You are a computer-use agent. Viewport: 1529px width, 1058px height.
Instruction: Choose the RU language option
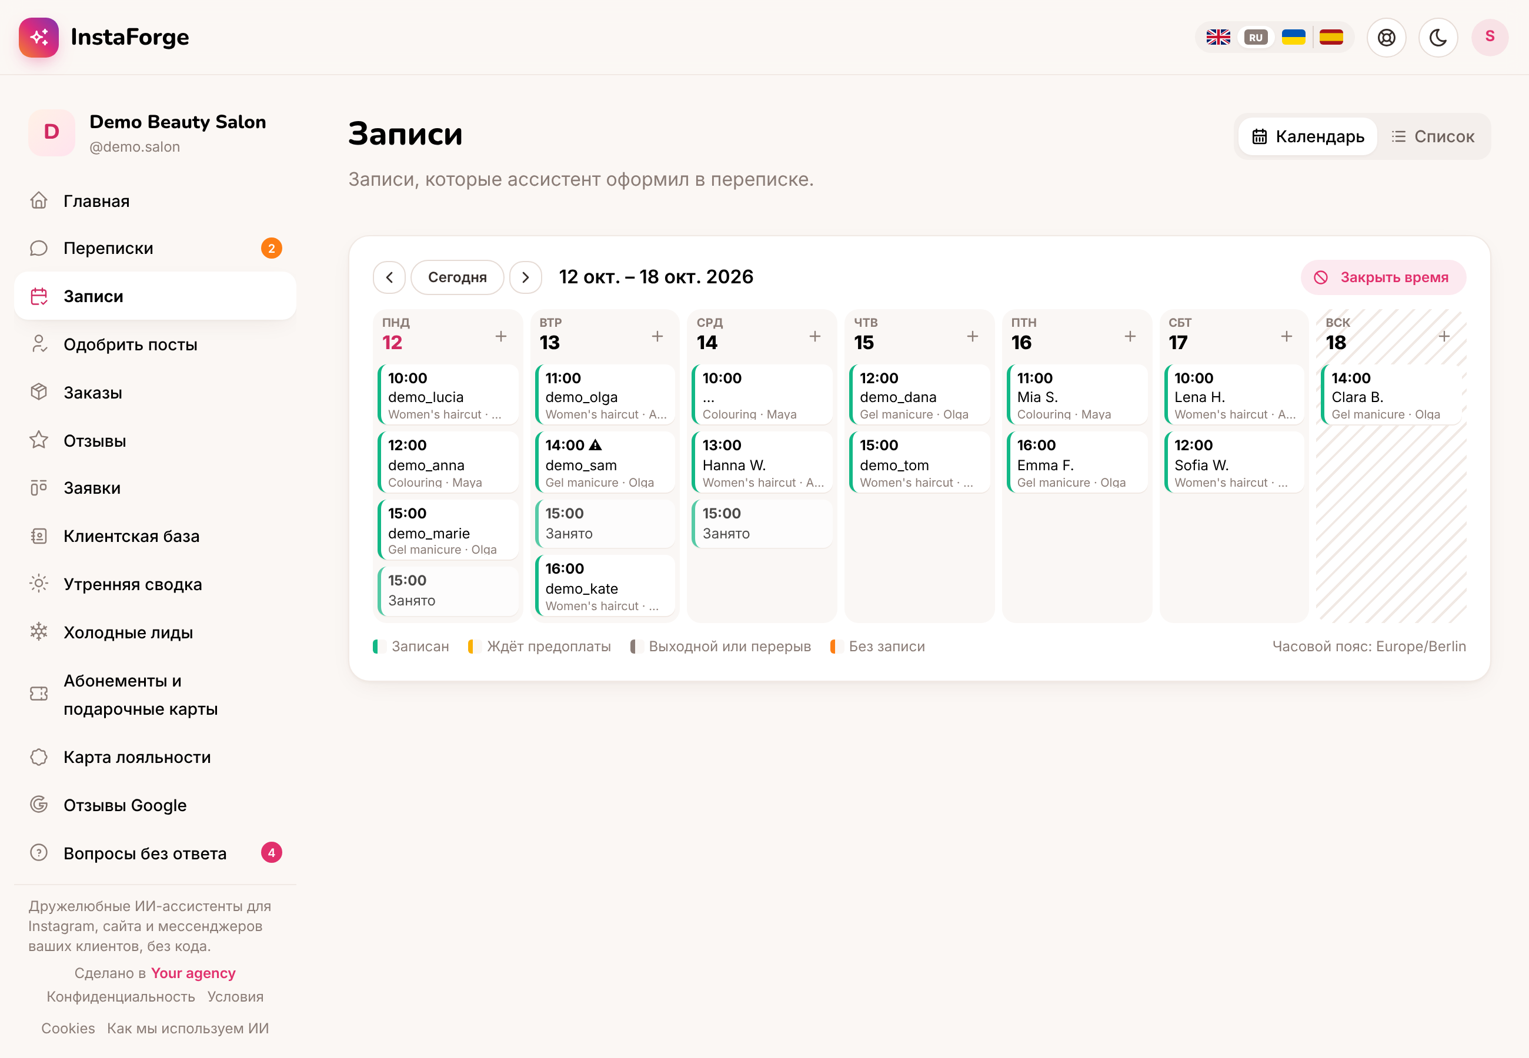(x=1255, y=37)
